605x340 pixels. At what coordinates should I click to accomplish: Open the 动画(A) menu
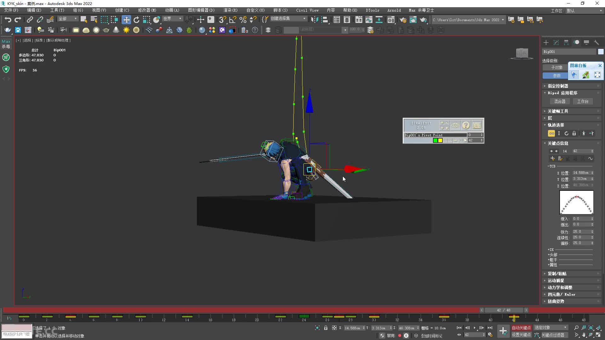tap(172, 10)
